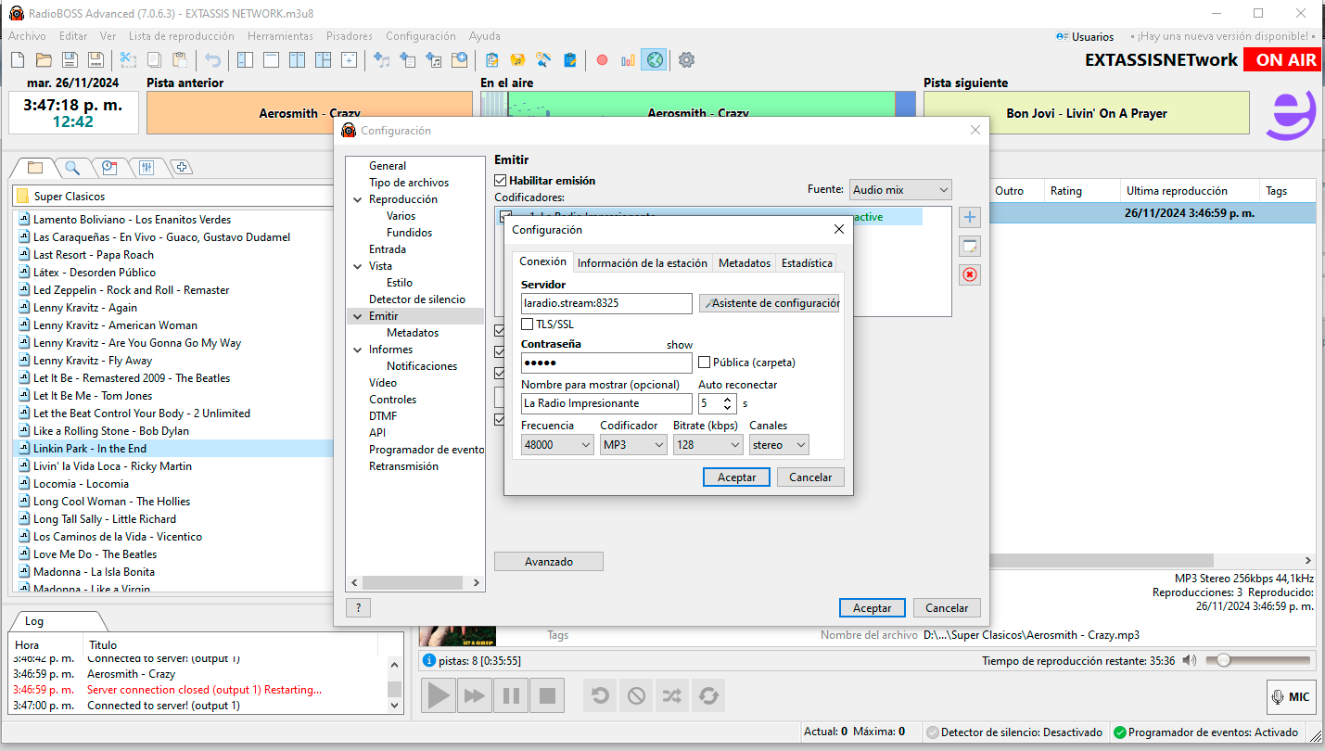This screenshot has height=751, width=1325.
Task: Open the Herramientas menu
Action: [280, 35]
